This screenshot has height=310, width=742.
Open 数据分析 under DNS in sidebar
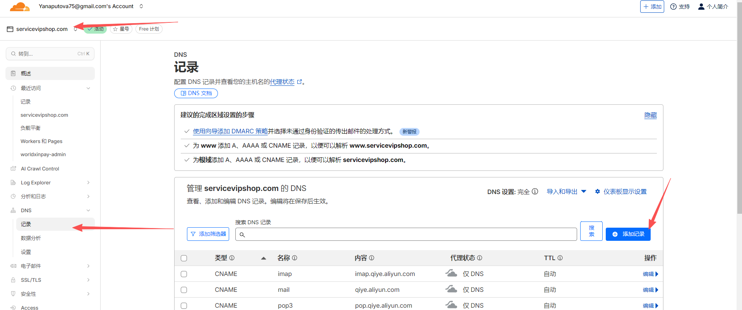coord(31,238)
